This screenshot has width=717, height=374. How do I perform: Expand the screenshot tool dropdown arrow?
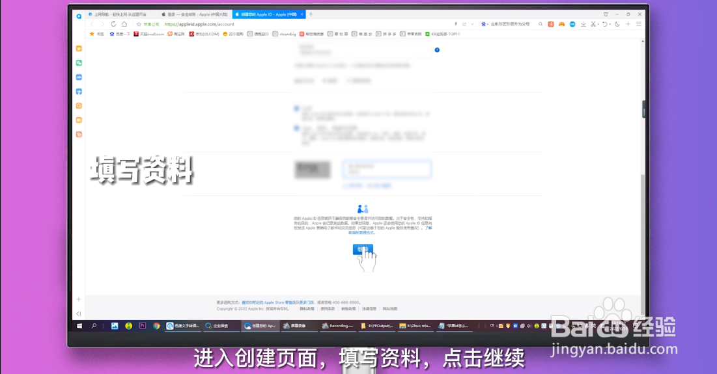(x=598, y=24)
